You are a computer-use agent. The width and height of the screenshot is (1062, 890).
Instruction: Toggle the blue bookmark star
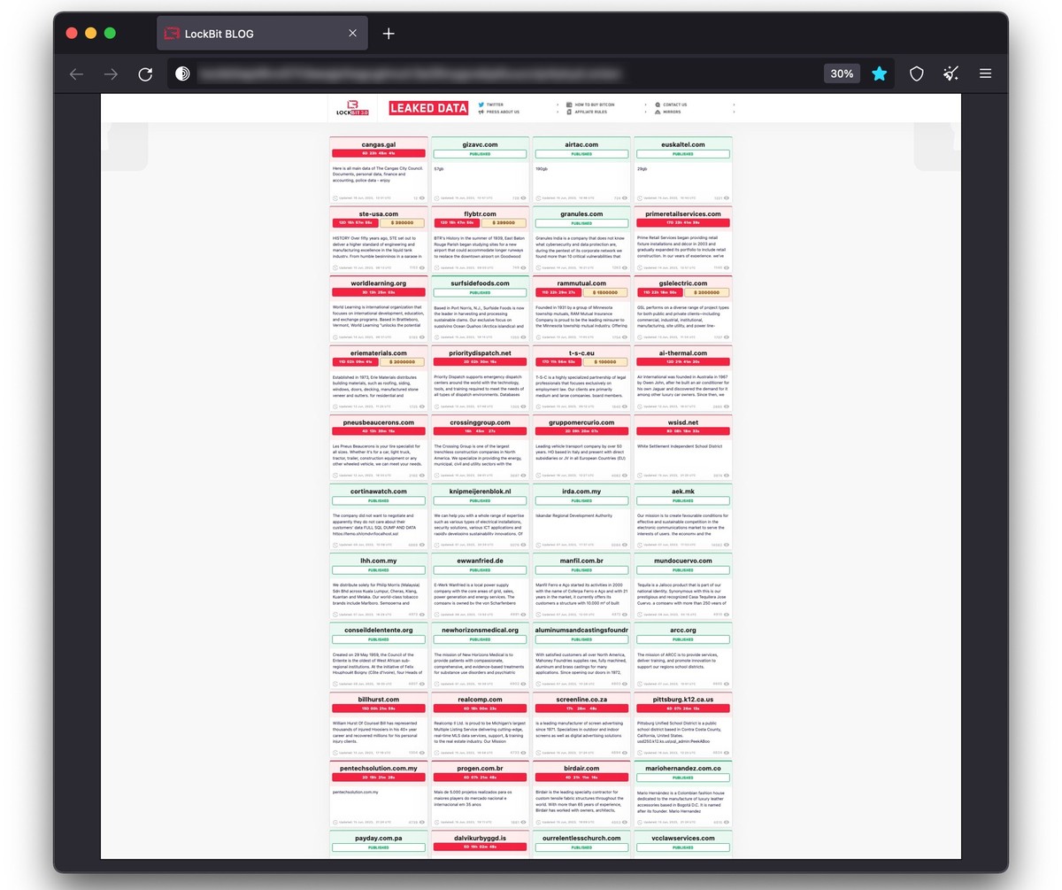tap(879, 74)
